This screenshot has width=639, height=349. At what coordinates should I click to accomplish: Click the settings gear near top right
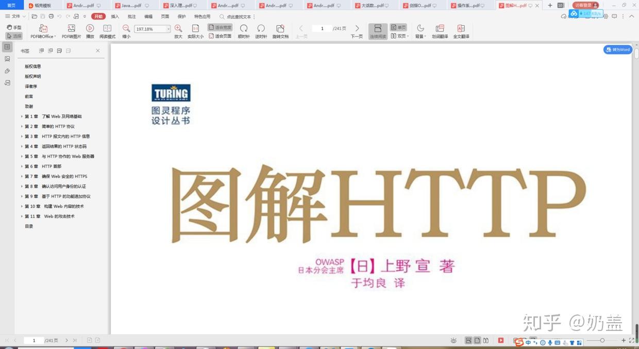606,16
